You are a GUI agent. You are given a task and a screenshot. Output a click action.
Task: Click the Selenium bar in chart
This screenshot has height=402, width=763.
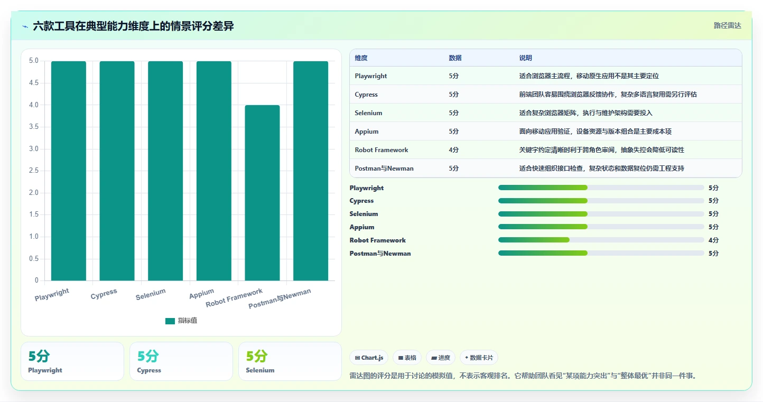pos(165,171)
